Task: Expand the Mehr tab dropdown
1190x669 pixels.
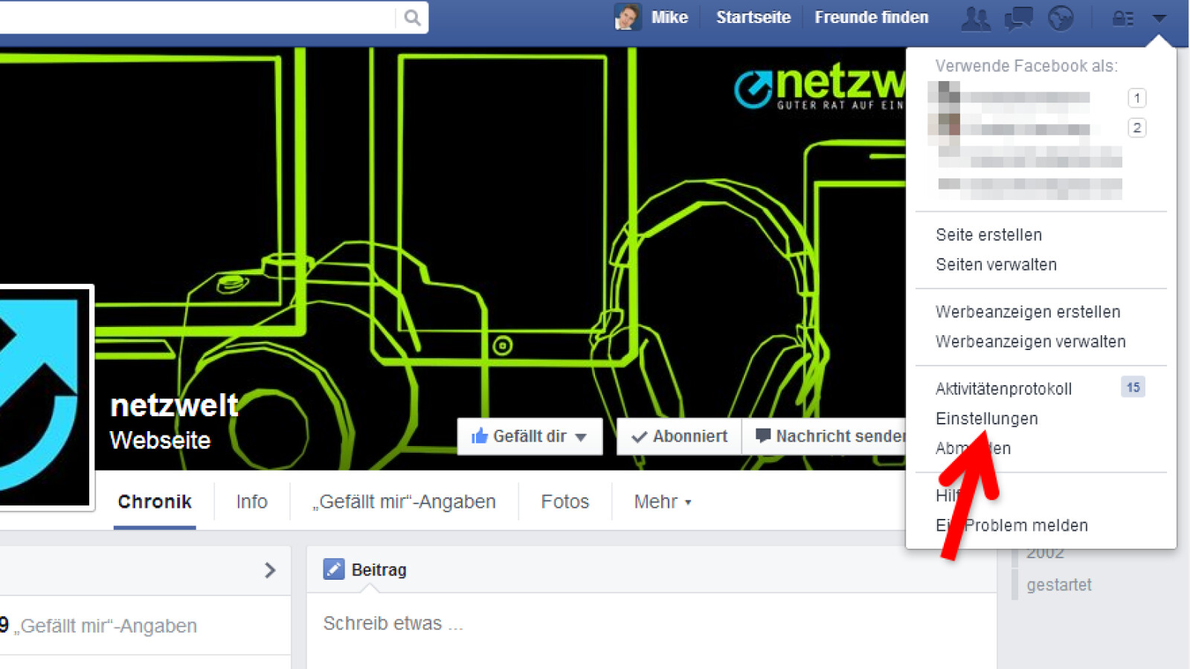Action: point(663,502)
